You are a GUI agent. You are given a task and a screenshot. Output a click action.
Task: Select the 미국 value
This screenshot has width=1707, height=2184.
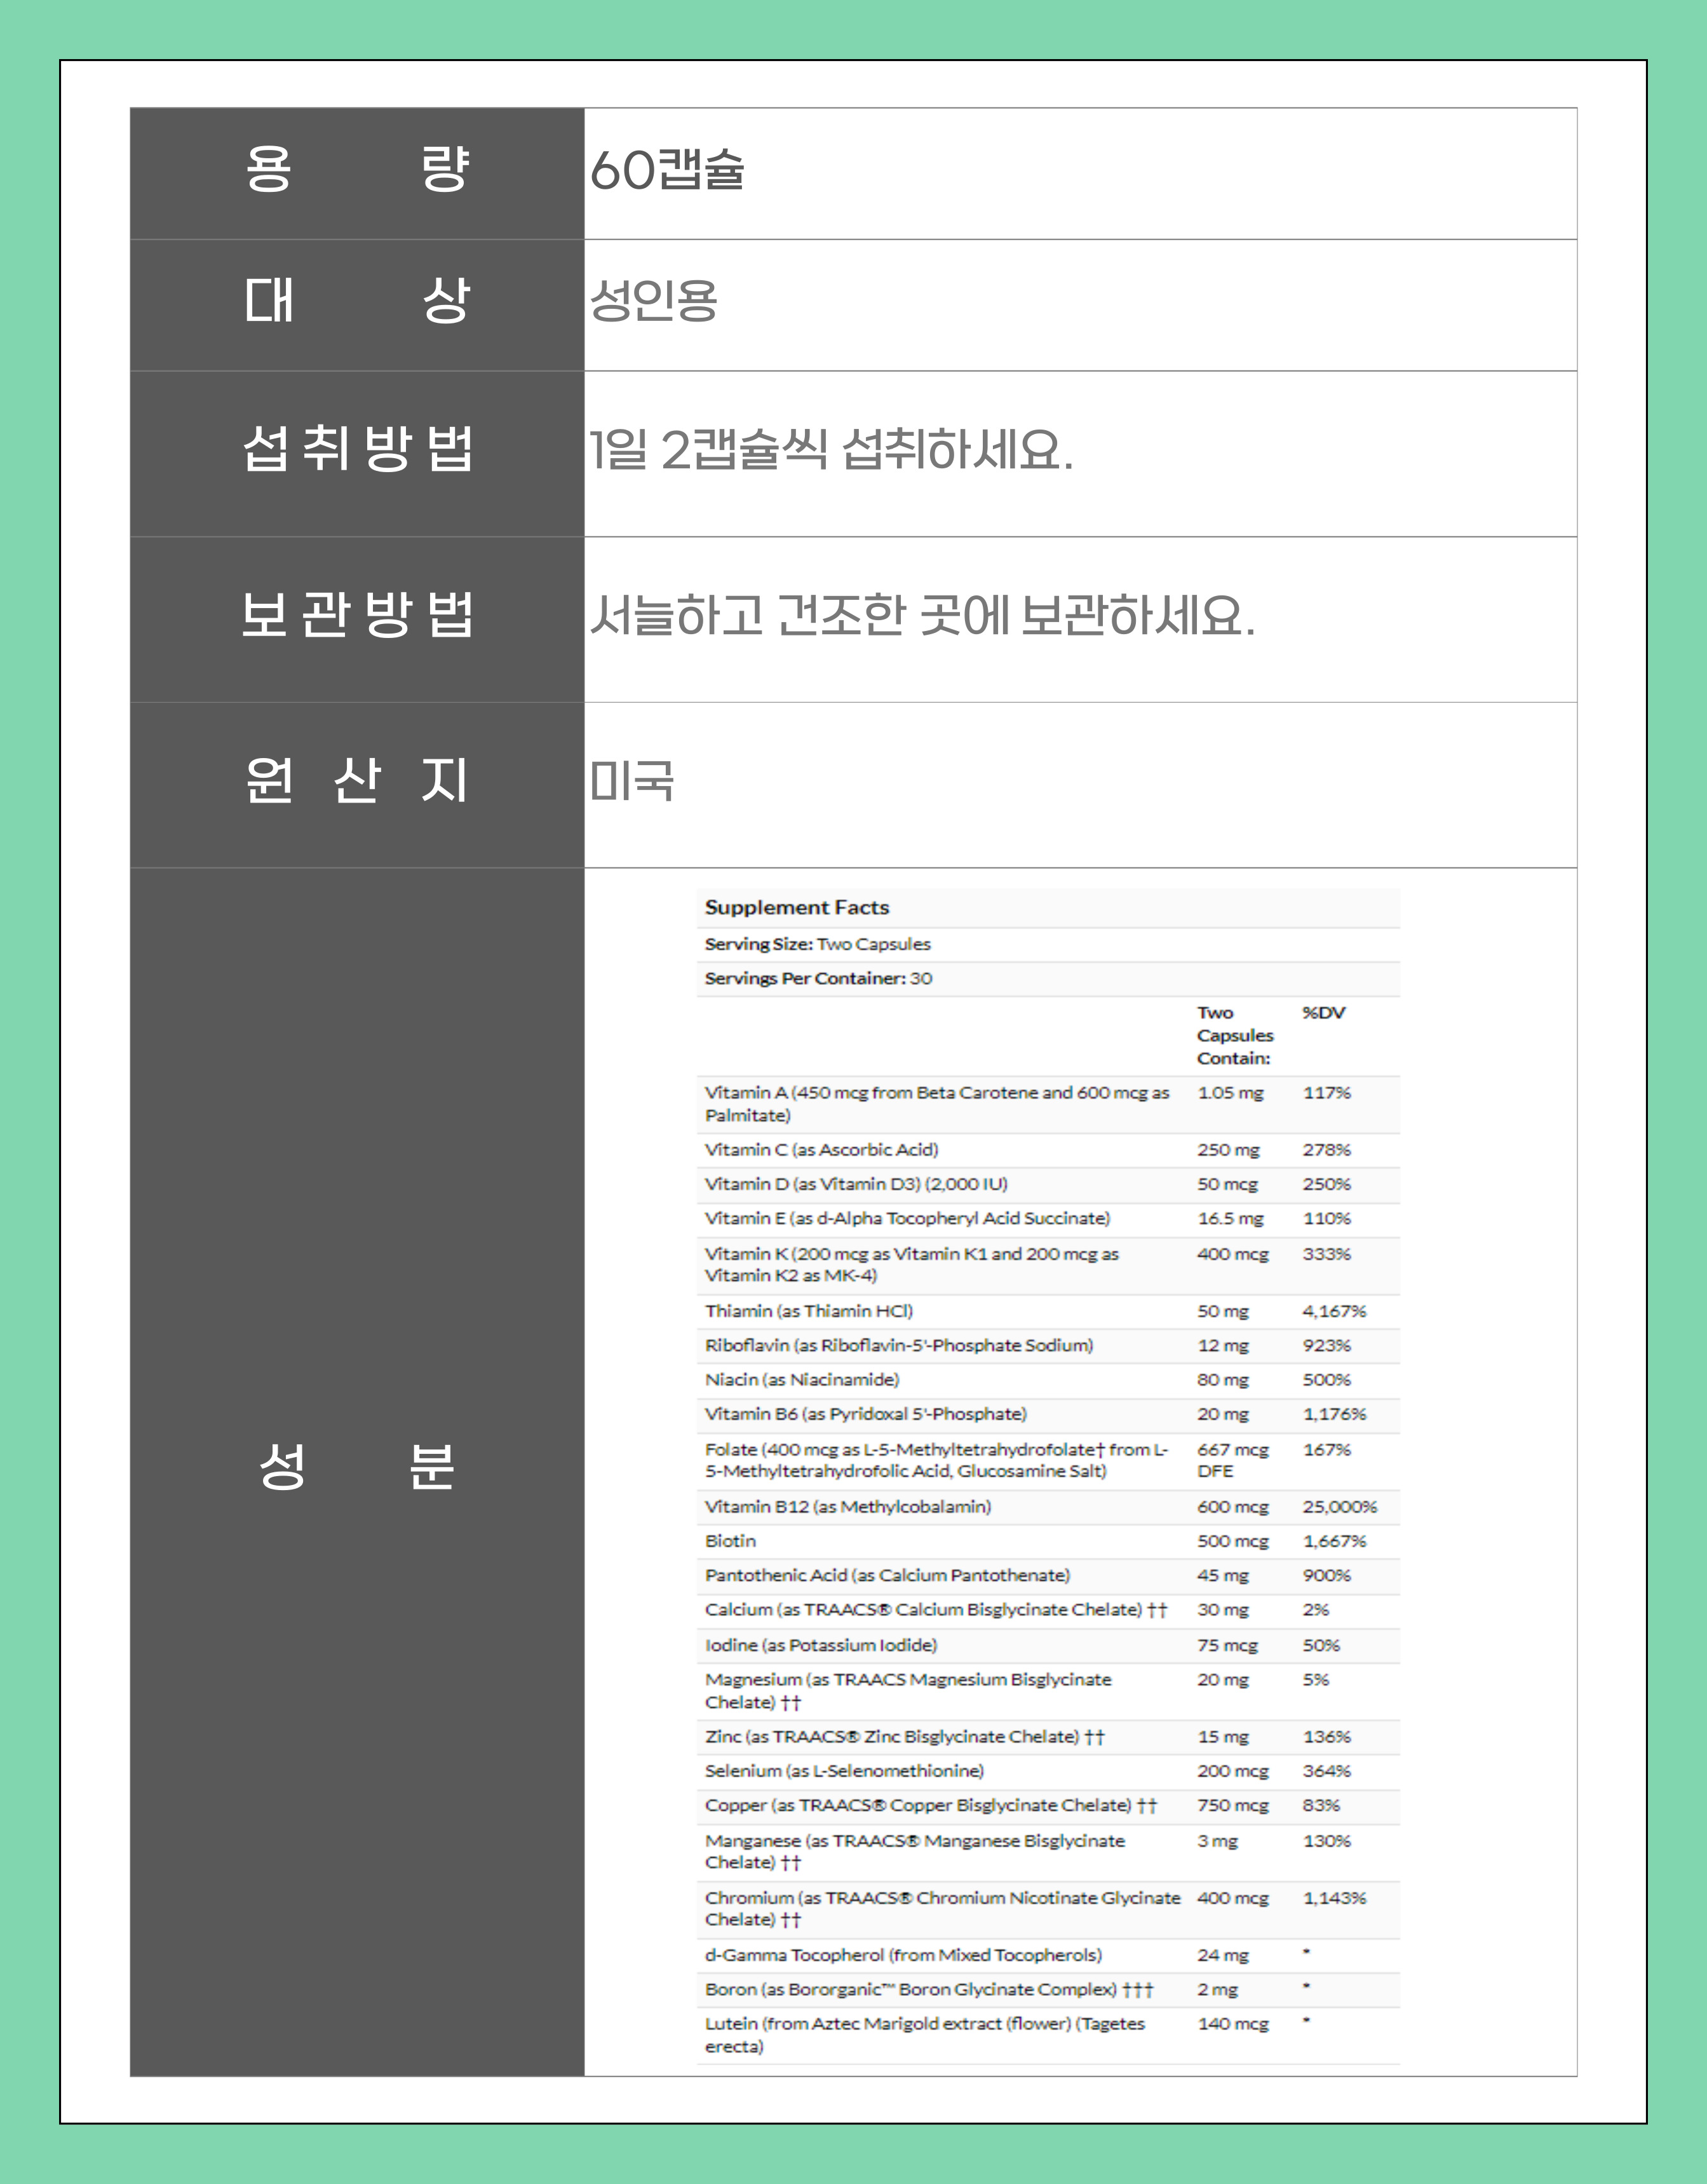coord(632,780)
